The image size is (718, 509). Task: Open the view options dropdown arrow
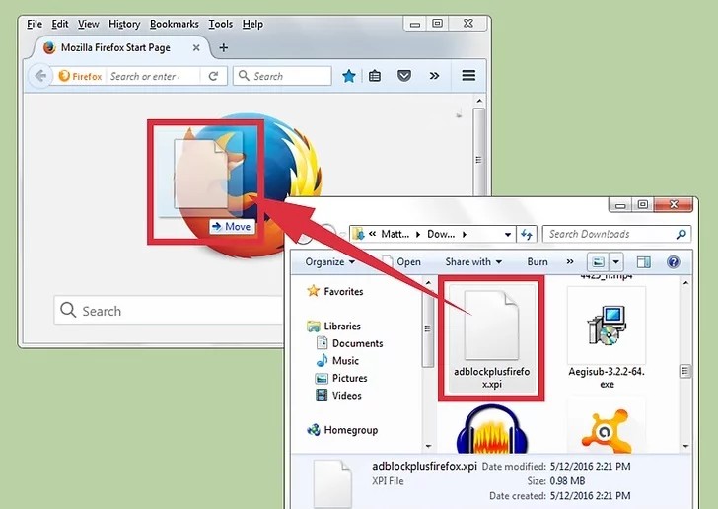click(616, 262)
